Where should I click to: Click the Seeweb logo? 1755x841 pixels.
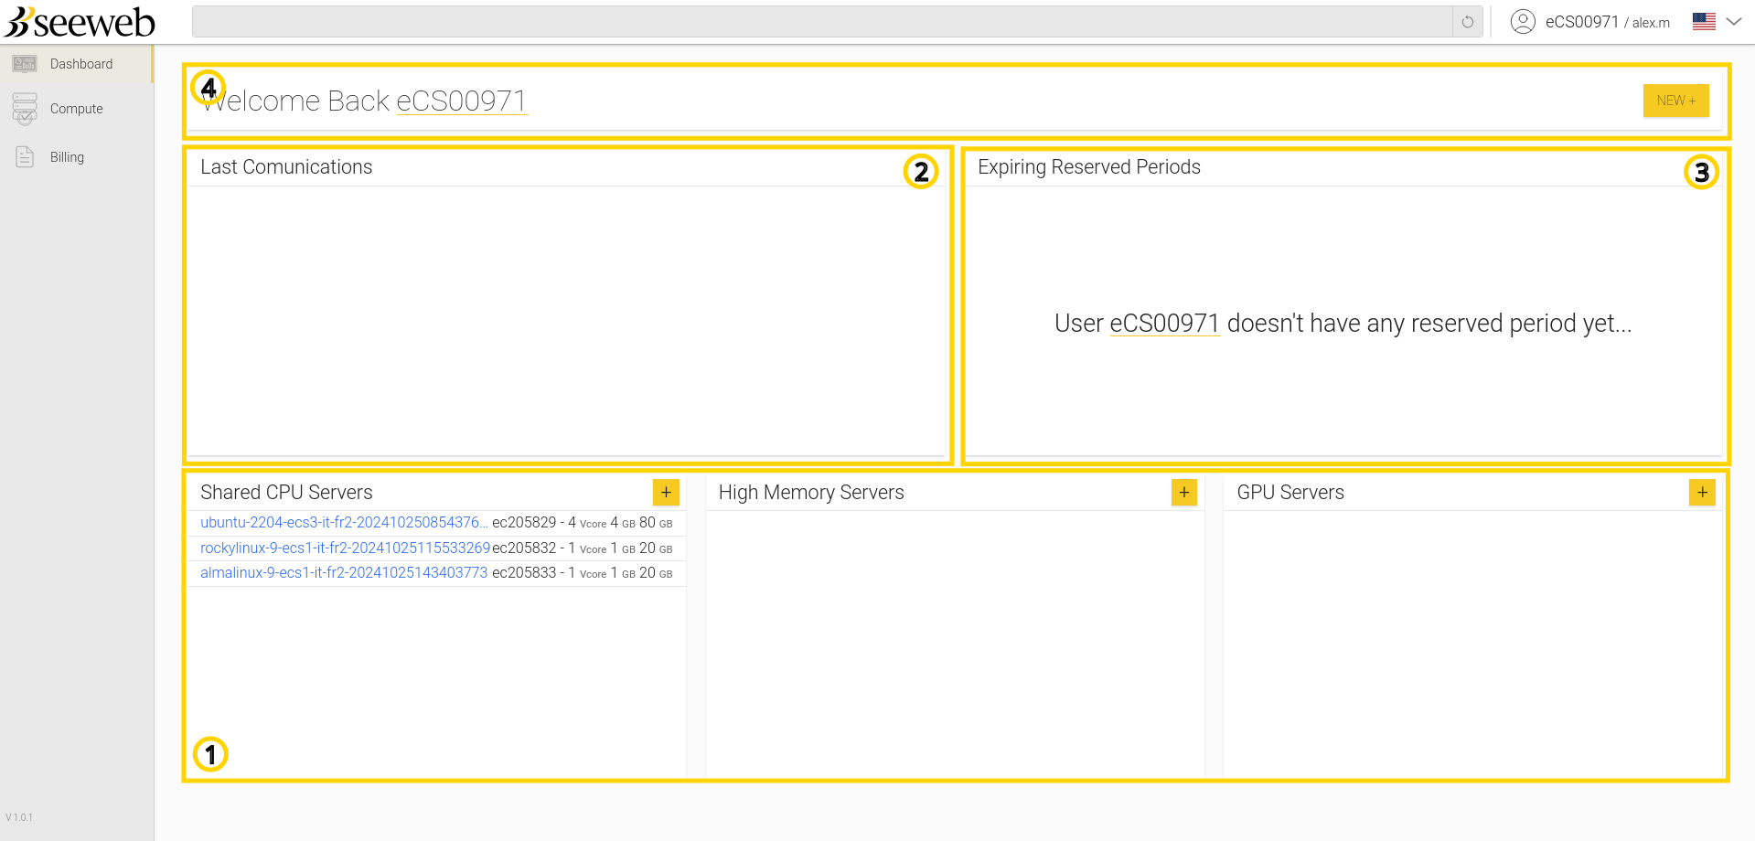tap(80, 22)
